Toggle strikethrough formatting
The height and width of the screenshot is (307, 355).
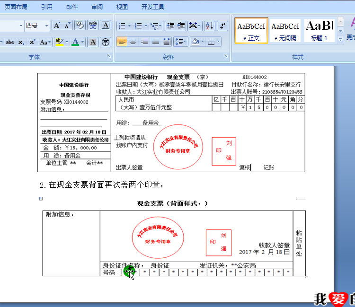pos(10,42)
